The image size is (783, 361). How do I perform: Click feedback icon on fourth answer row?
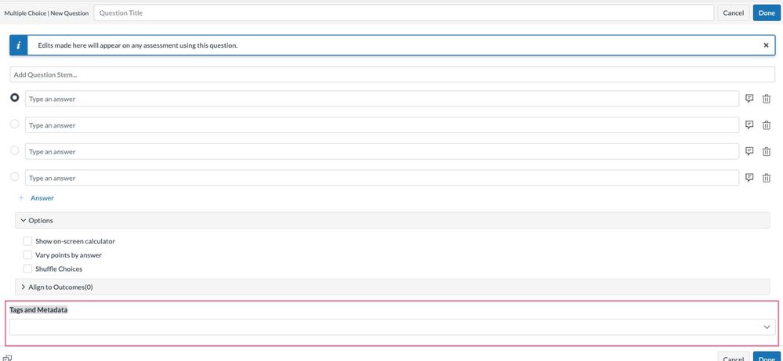[749, 178]
